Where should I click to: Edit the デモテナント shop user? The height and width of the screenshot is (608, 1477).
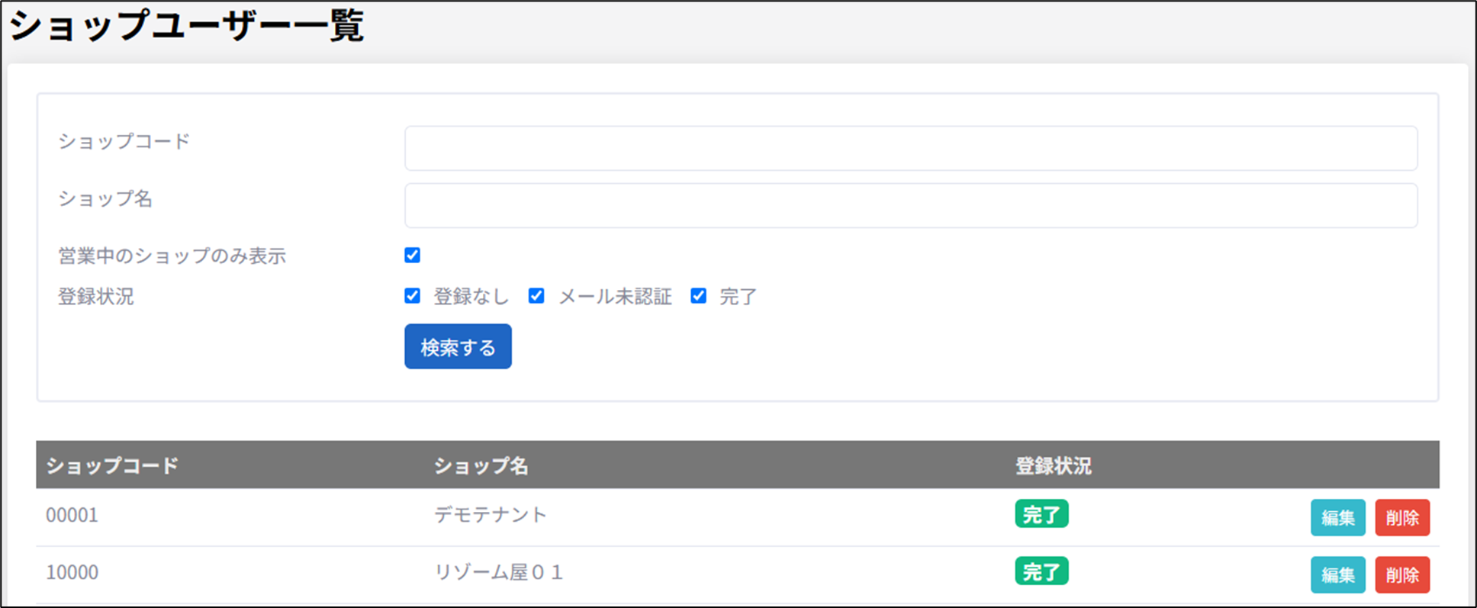[1337, 518]
